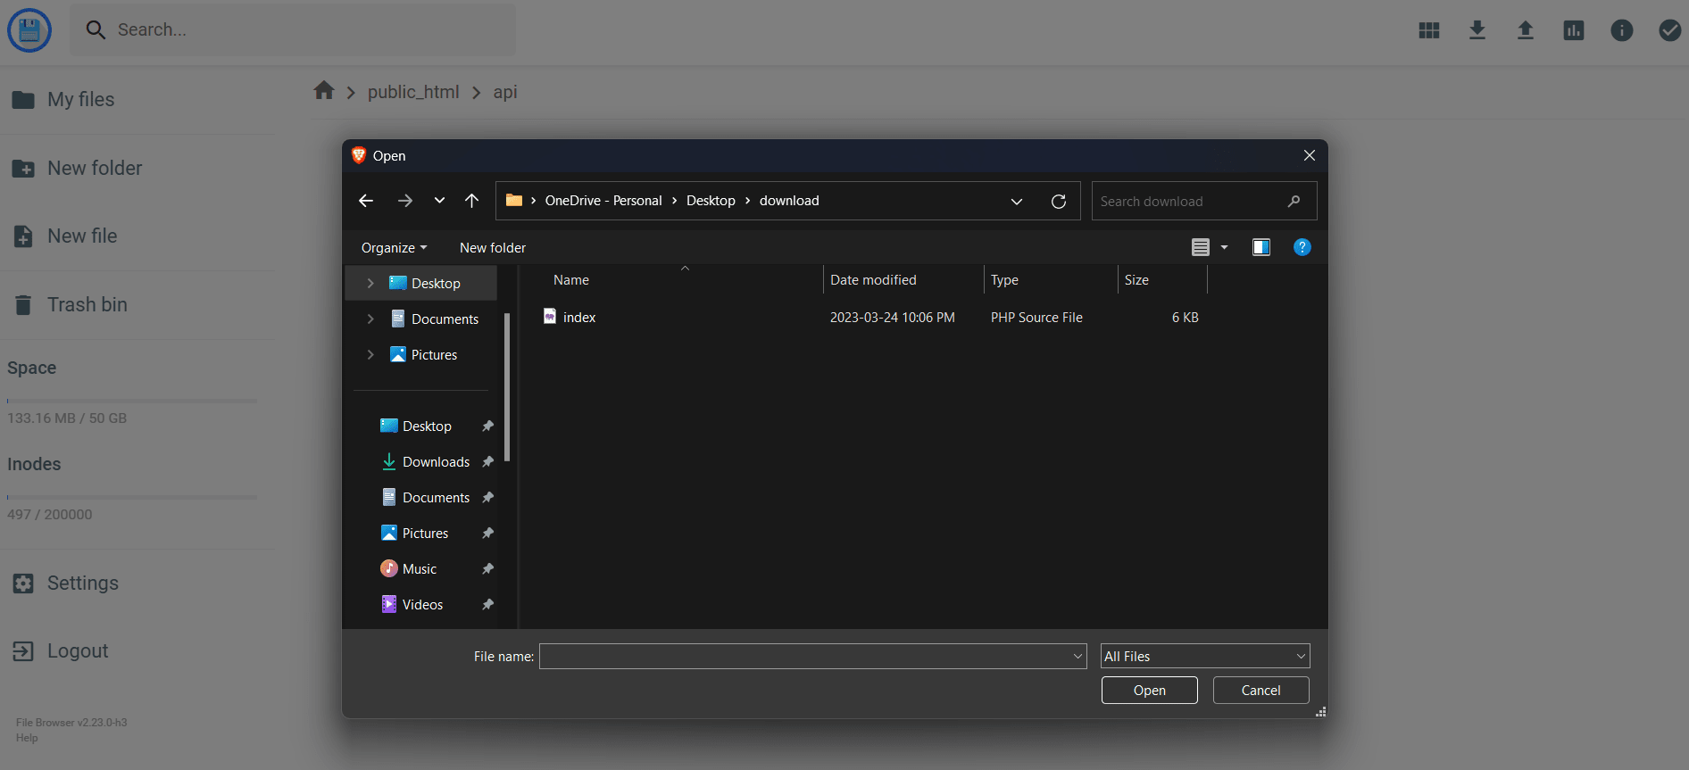Click the '2023-03-24 10:06 PM' date cell
Image resolution: width=1689 pixels, height=770 pixels.
892,317
